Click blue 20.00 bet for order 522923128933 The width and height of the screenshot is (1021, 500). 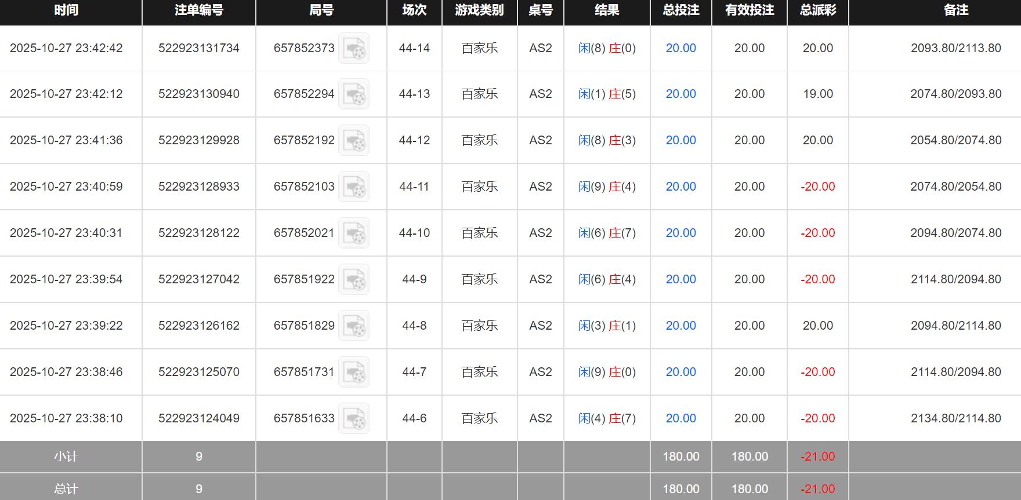click(x=680, y=187)
